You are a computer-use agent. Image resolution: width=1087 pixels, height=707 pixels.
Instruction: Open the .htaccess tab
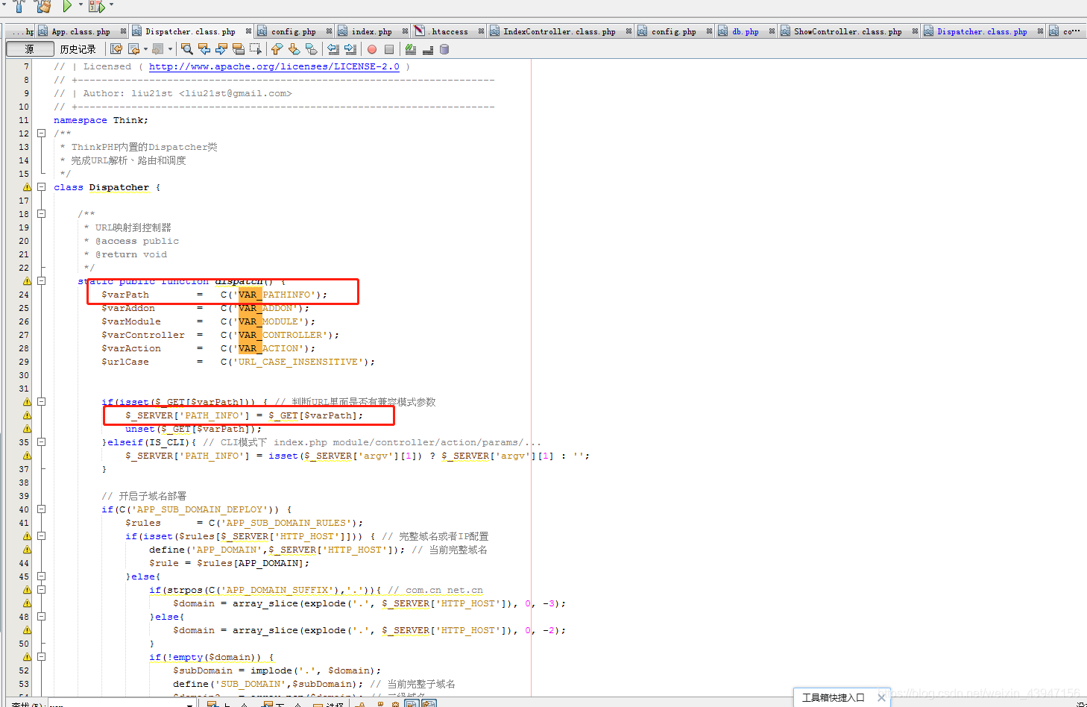click(448, 31)
